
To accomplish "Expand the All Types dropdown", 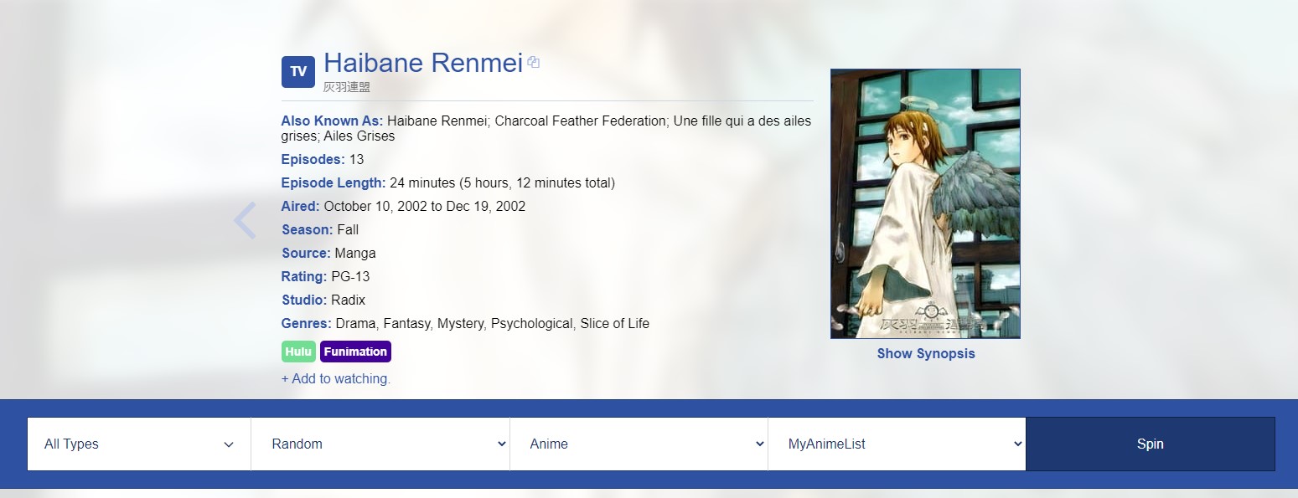I will 139,444.
